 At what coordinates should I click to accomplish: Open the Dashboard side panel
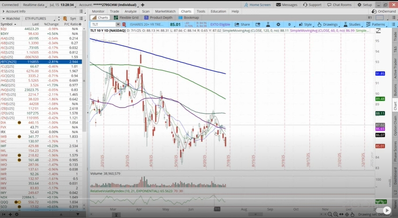pos(395,176)
